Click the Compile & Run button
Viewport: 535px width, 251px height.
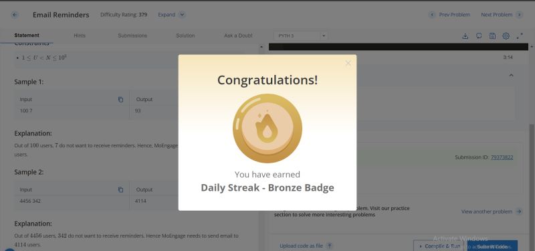click(x=439, y=246)
